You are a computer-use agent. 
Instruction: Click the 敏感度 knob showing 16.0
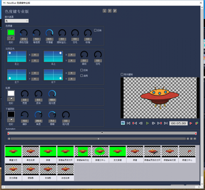[36, 33]
